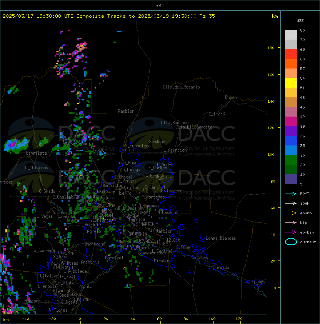This screenshot has width=320, height=324.
Task: Select the bright green legend swatch below 30
Action: point(291,160)
